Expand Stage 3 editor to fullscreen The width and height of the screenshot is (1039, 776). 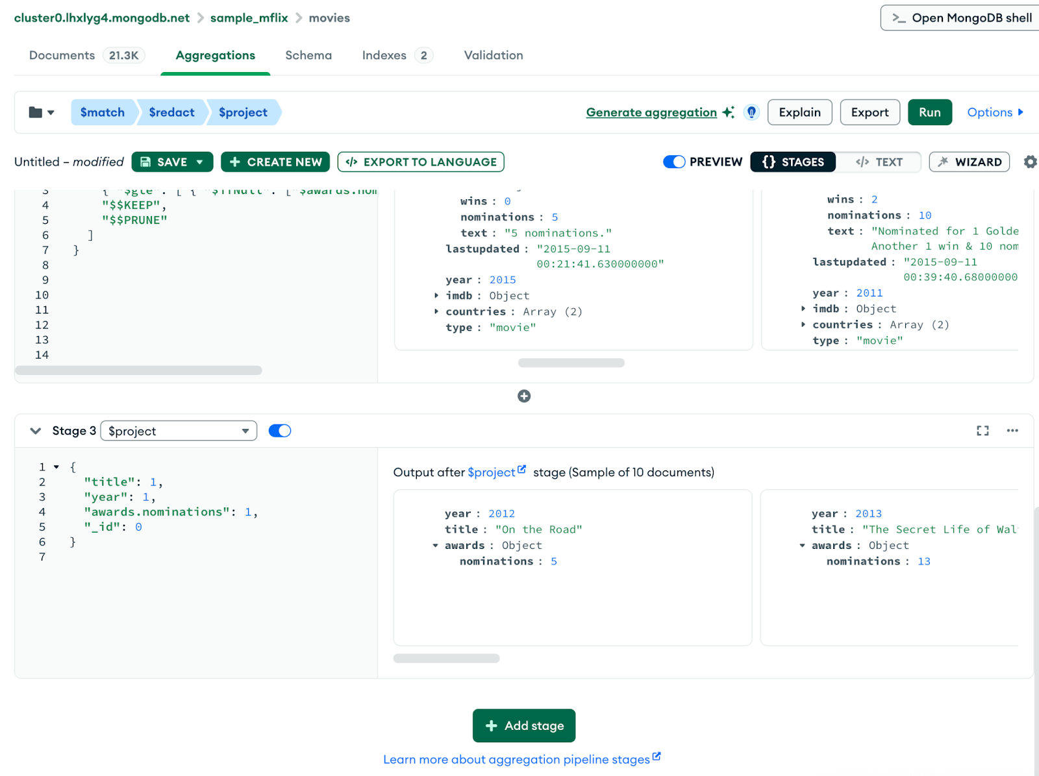[x=983, y=431]
